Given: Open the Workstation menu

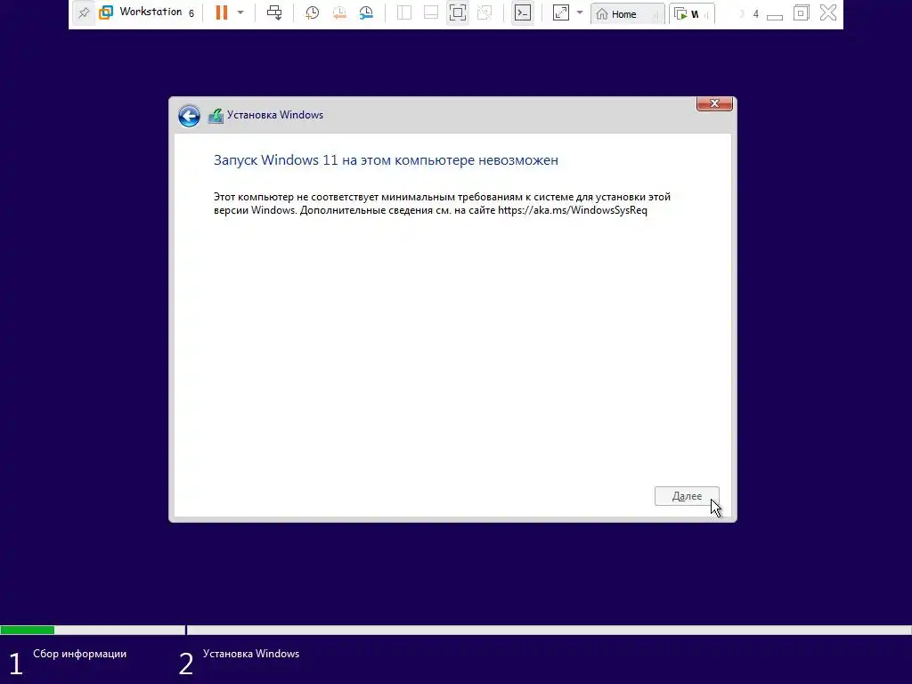Looking at the screenshot, I should 151,12.
